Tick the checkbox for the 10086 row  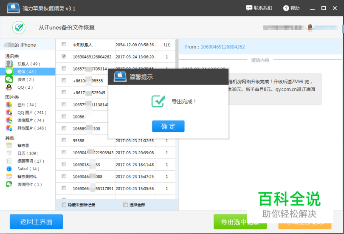(64, 116)
